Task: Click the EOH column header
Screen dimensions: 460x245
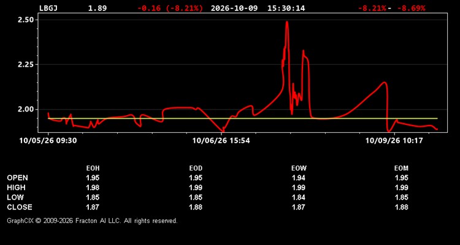Action: (93, 168)
